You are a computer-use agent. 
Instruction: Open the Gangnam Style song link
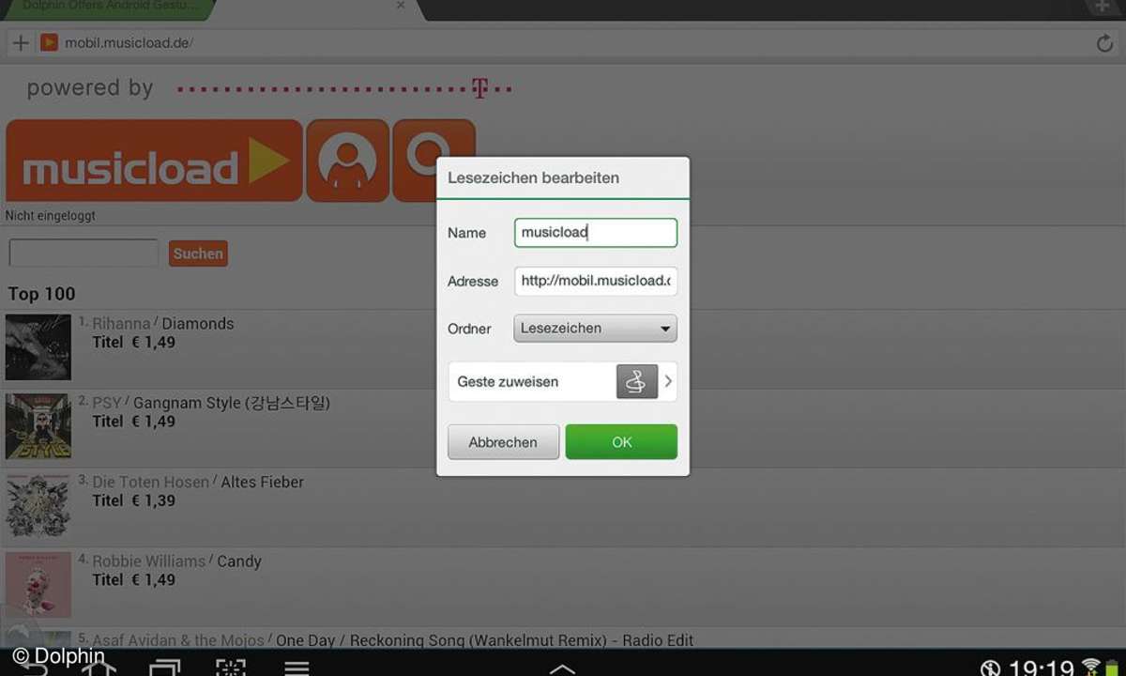[232, 403]
